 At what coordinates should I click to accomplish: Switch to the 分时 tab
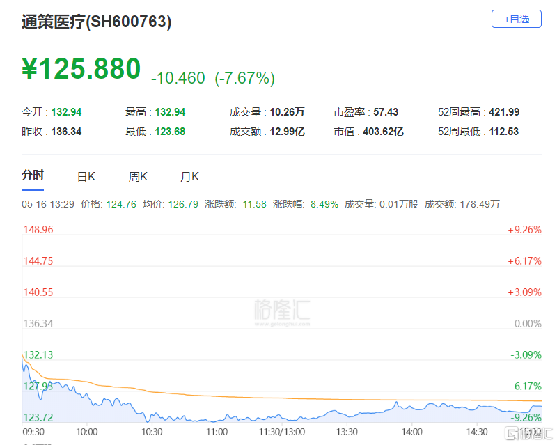point(33,175)
